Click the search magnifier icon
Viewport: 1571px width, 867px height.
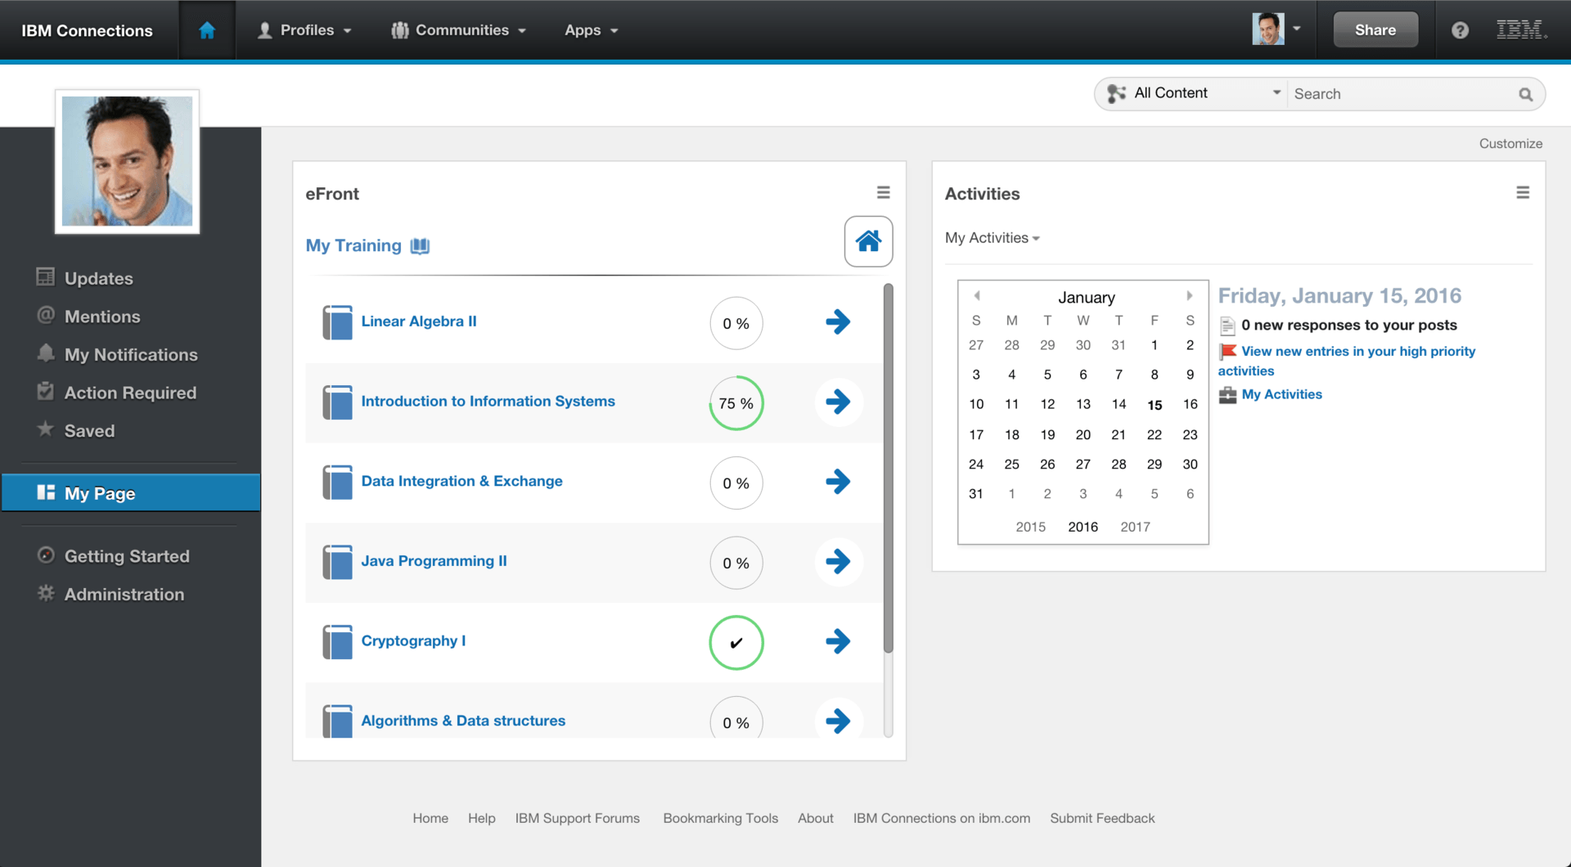point(1525,94)
